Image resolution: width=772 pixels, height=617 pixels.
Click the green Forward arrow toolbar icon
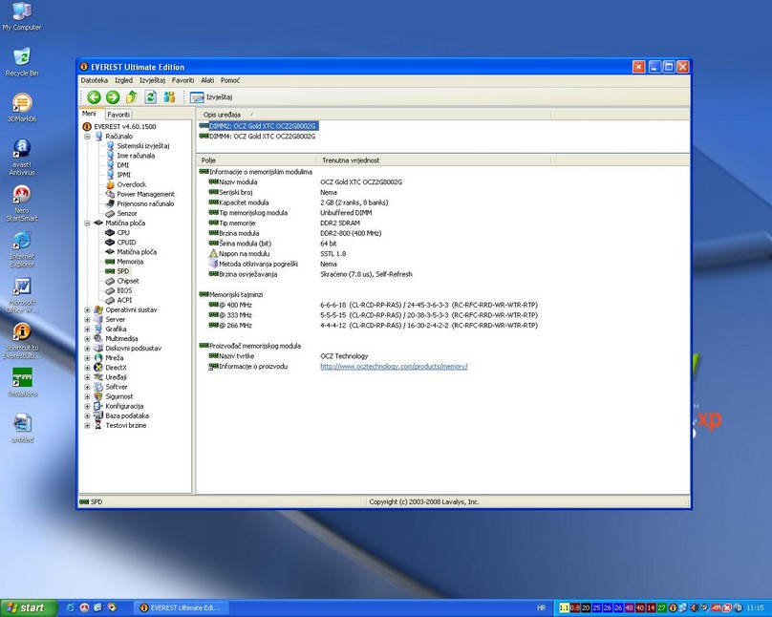pyautogui.click(x=113, y=96)
